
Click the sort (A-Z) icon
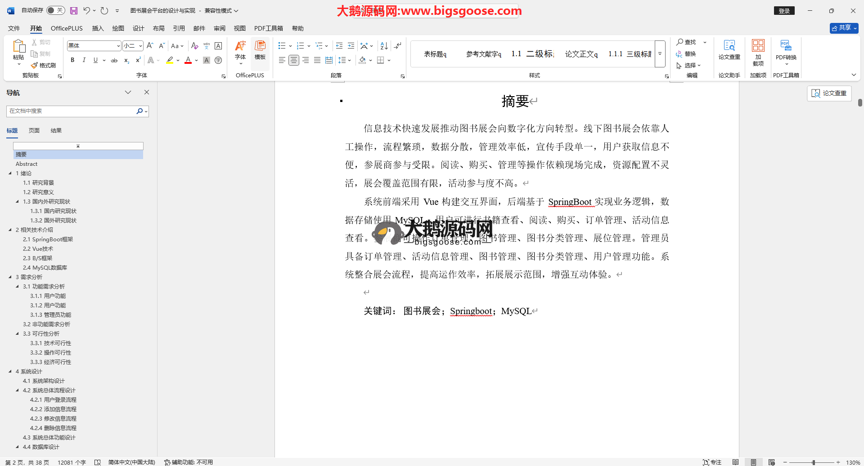tap(384, 46)
